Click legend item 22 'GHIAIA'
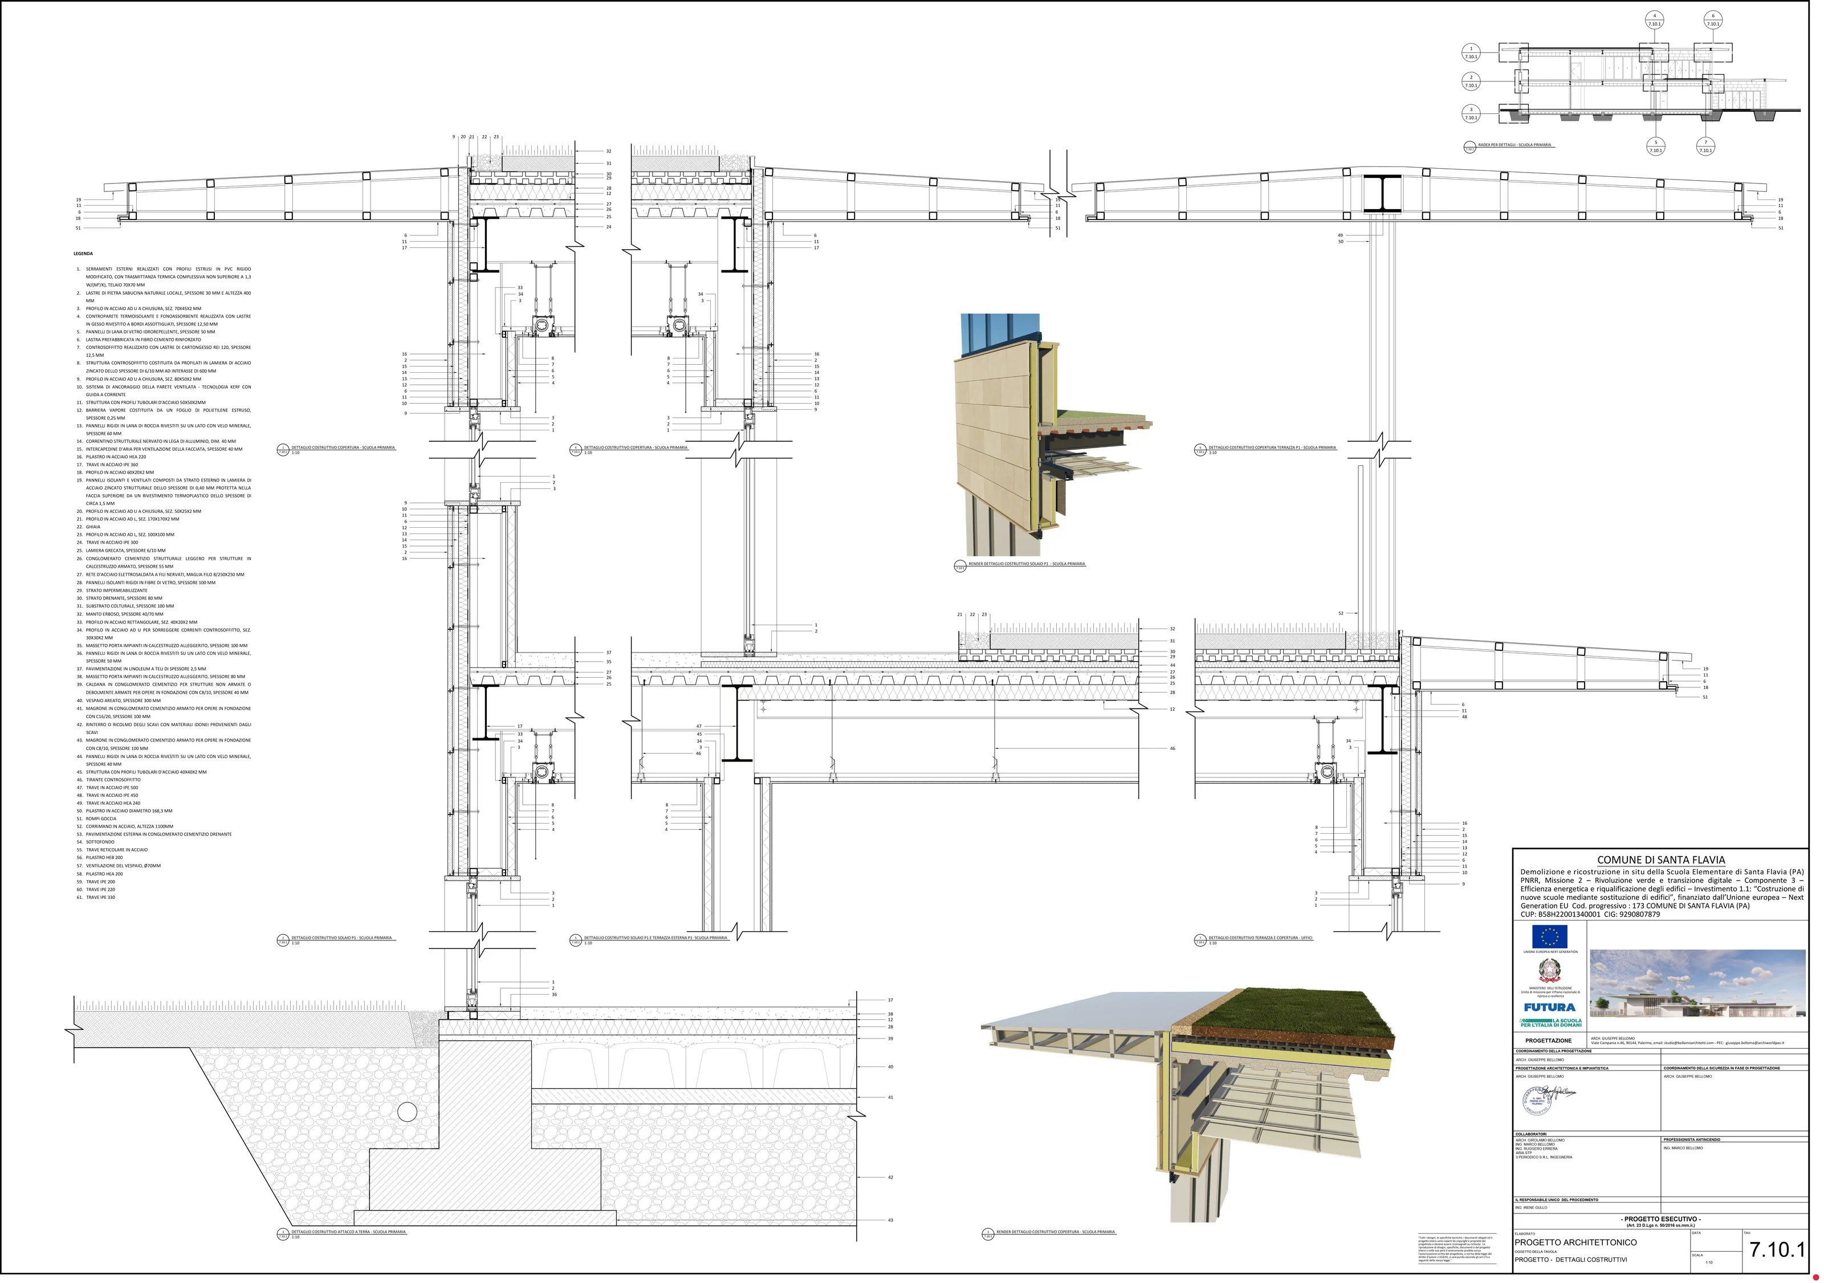This screenshot has height=1283, width=1824. click(88, 527)
